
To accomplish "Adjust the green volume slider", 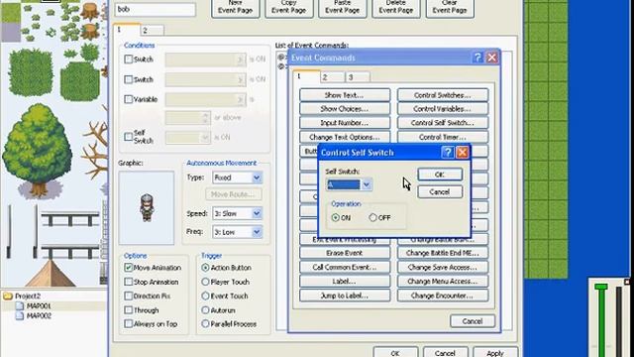I will click(601, 287).
